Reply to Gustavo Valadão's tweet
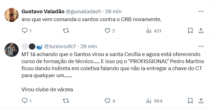The width and height of the screenshot is (217, 109). click(27, 31)
